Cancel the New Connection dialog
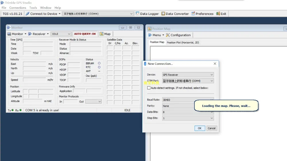The image size is (287, 161). pyautogui.click(x=212, y=128)
